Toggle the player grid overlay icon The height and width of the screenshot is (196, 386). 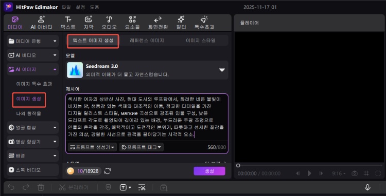coord(366,173)
